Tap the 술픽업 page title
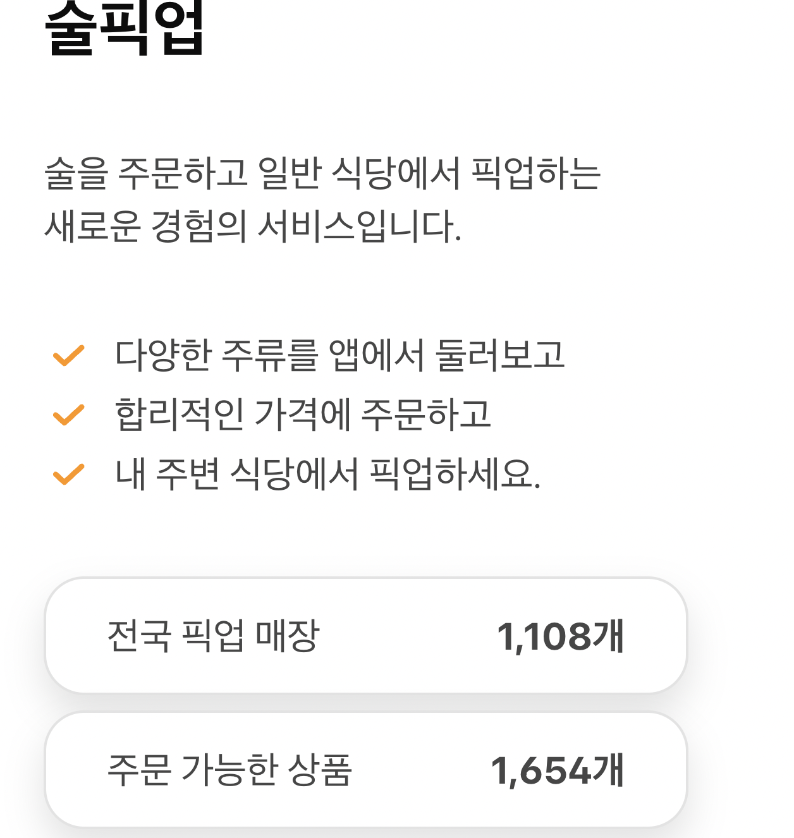This screenshot has width=794, height=838. click(x=125, y=28)
